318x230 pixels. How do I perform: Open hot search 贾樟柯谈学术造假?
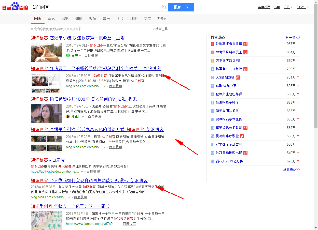tap(229, 119)
